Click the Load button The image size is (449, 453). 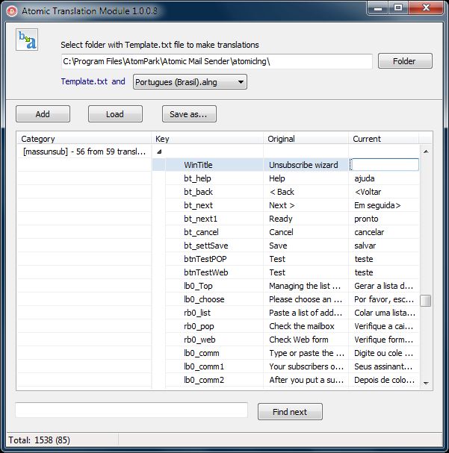pyautogui.click(x=115, y=114)
